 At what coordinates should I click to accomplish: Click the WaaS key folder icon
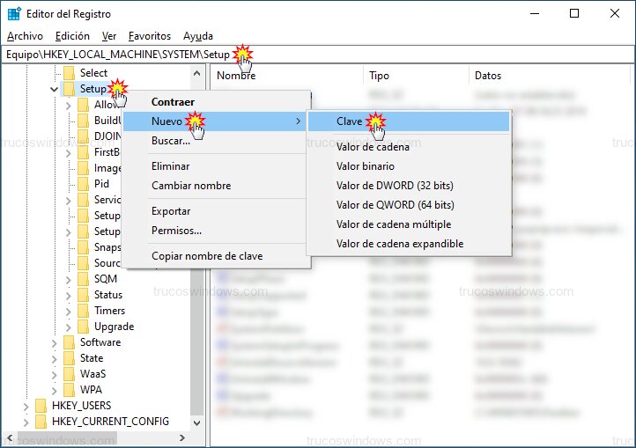pyautogui.click(x=69, y=374)
